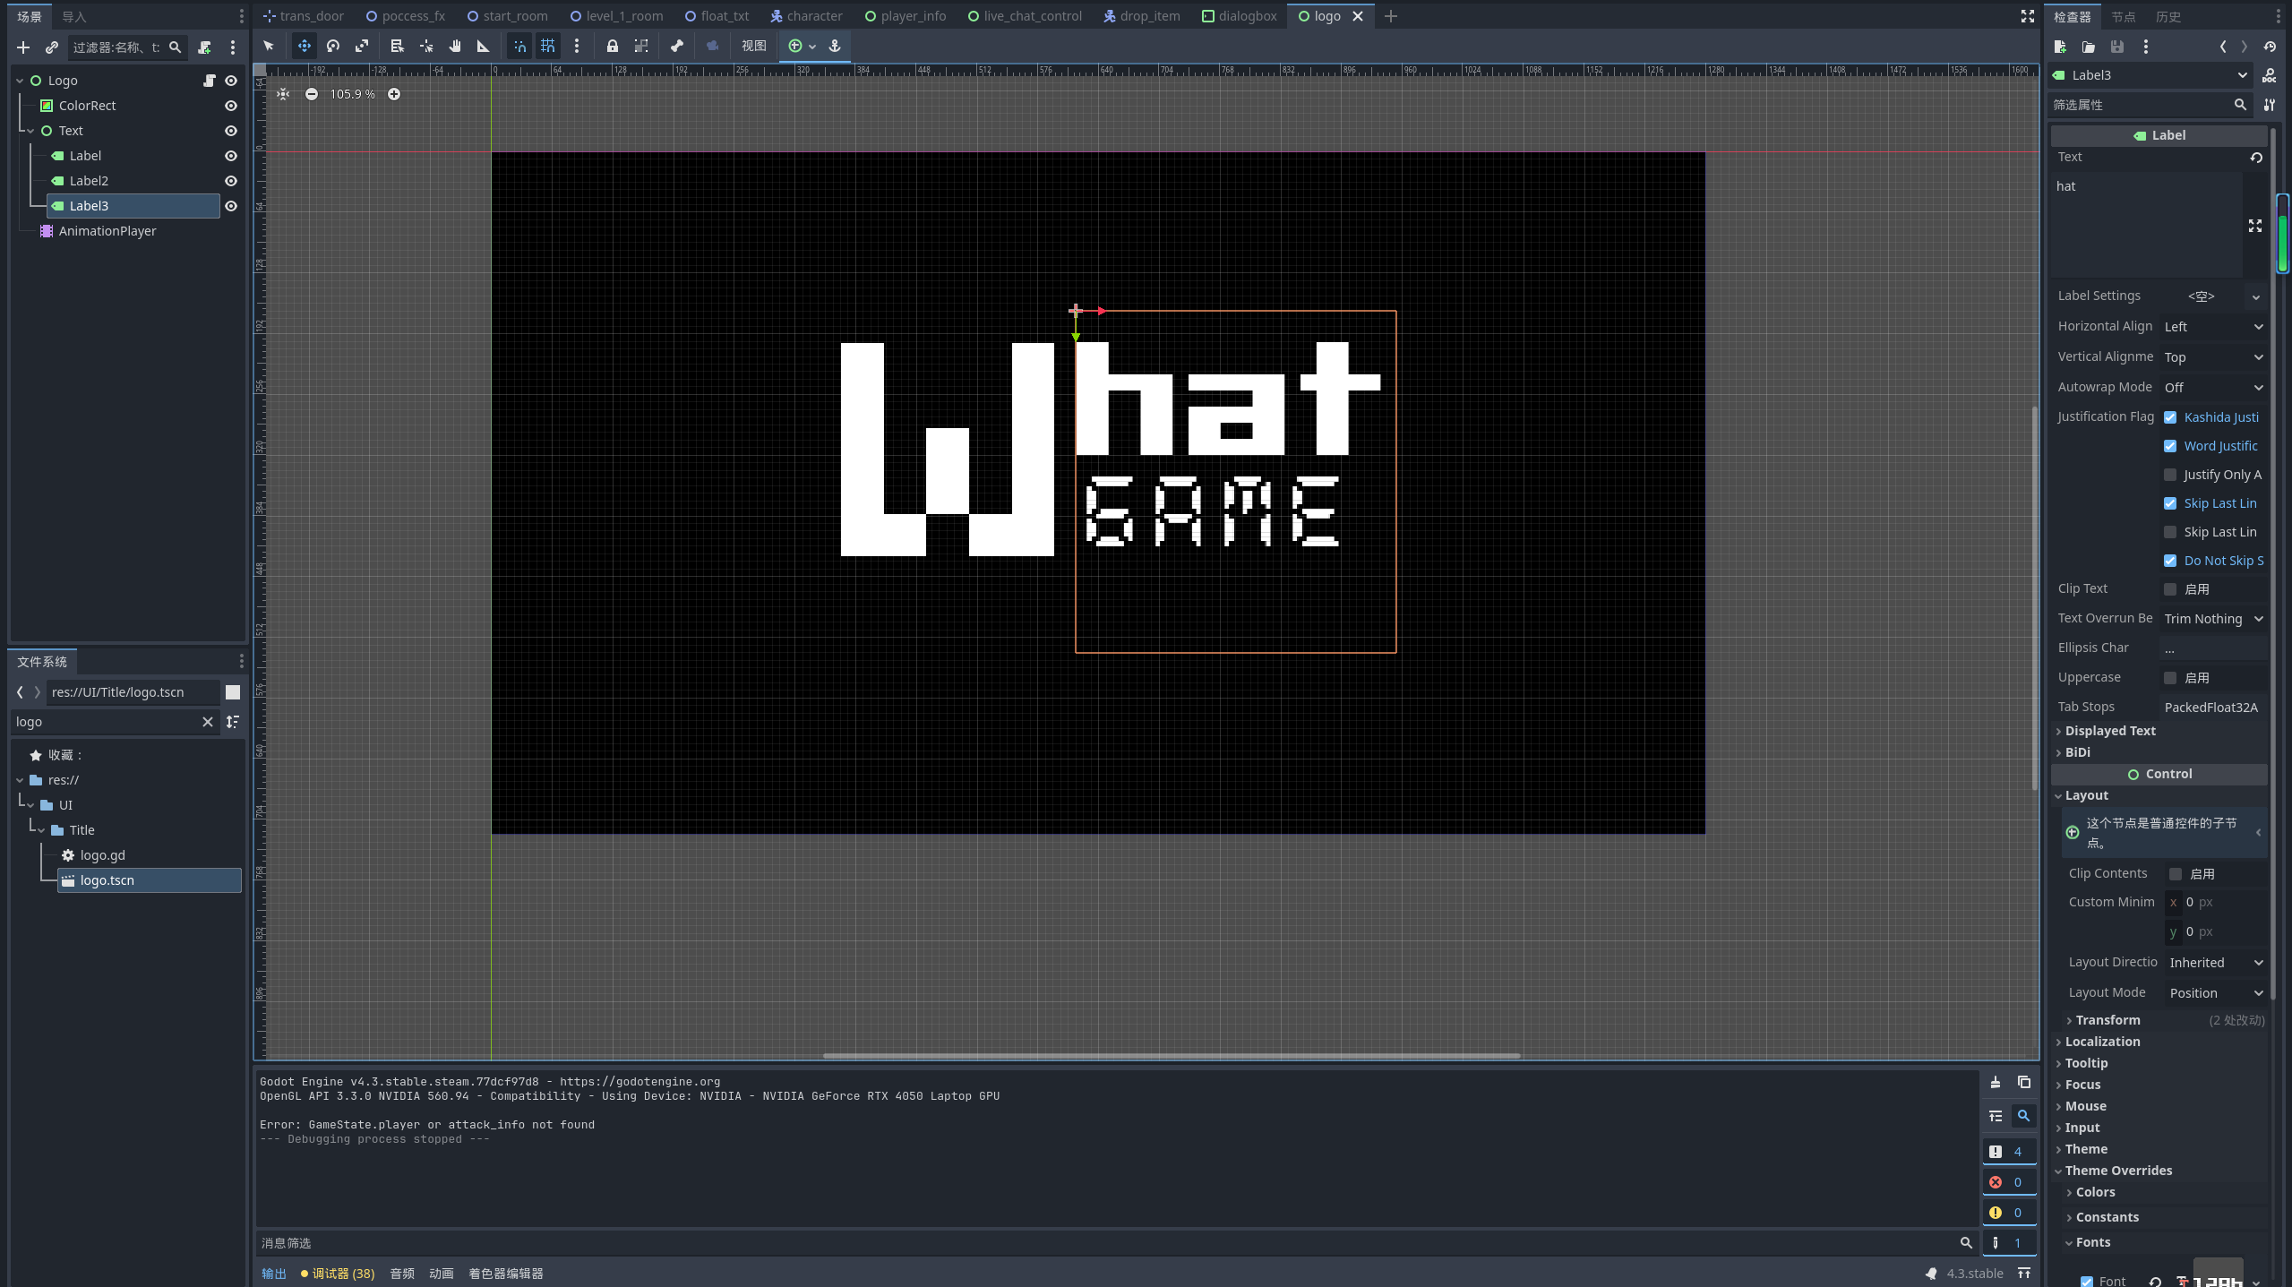
Task: Select the AnimationPlayer node
Action: [107, 231]
